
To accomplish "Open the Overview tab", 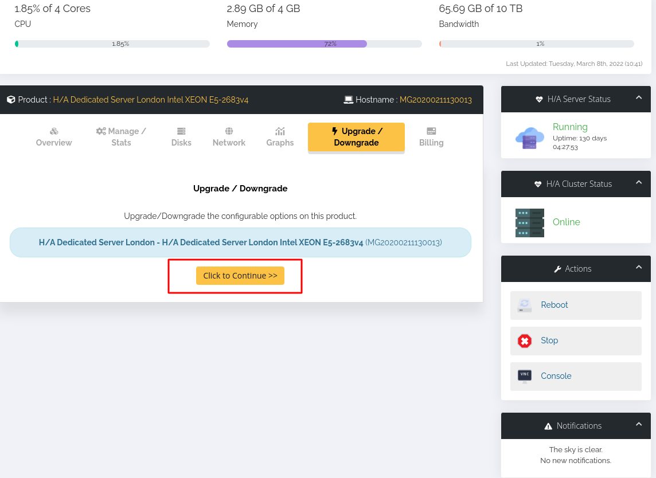I will point(54,137).
